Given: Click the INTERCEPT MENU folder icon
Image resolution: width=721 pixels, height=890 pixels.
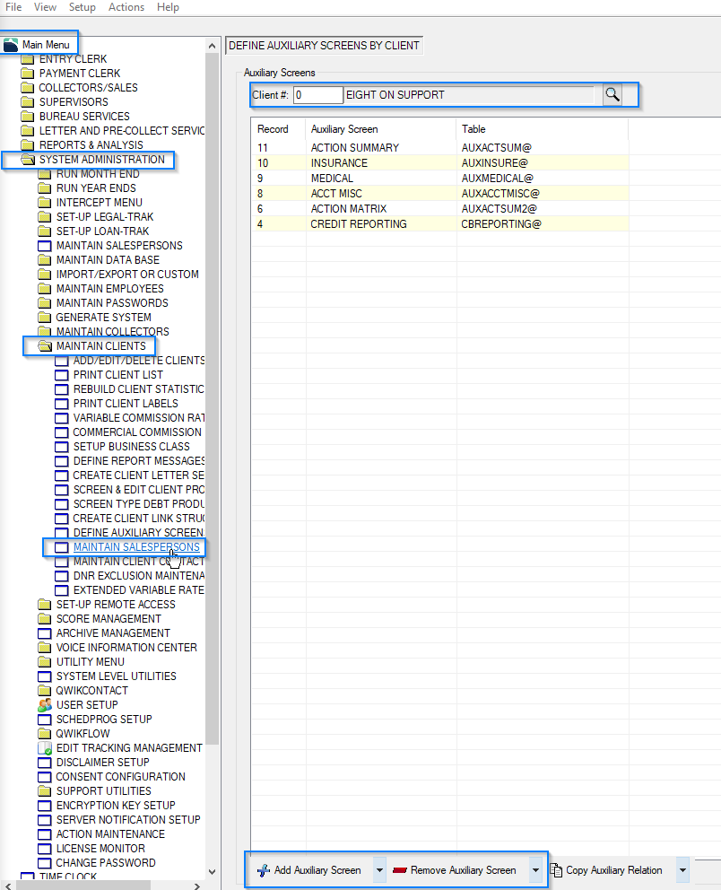Looking at the screenshot, I should 44,203.
